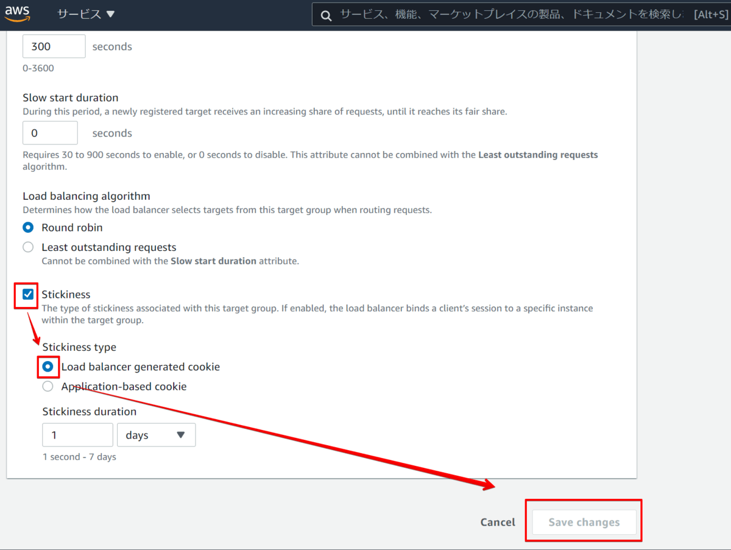Select the Round robin radio button

click(x=28, y=227)
